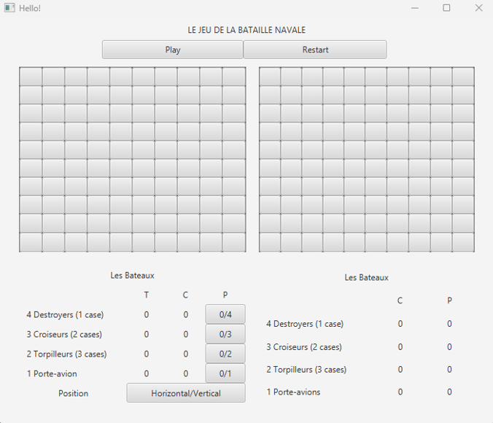
Task: Click top-right cell of the left grid
Action: coord(234,77)
